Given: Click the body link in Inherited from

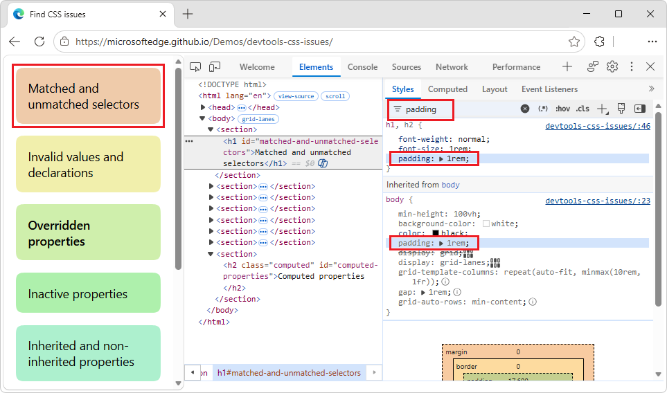Looking at the screenshot, I should (x=450, y=185).
